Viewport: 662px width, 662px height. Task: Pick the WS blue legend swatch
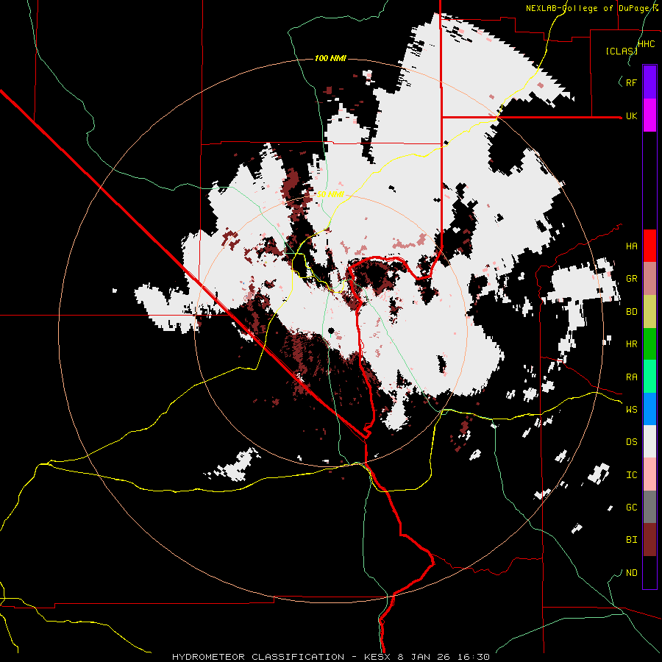649,409
